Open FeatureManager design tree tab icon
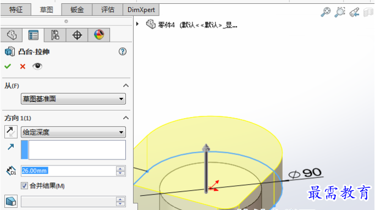375x210 pixels. tap(12, 35)
